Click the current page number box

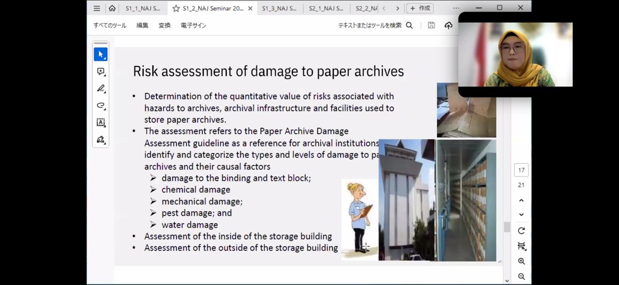click(521, 170)
